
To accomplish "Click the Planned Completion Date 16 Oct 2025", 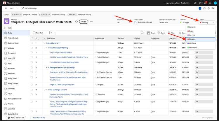I will 164,22.
